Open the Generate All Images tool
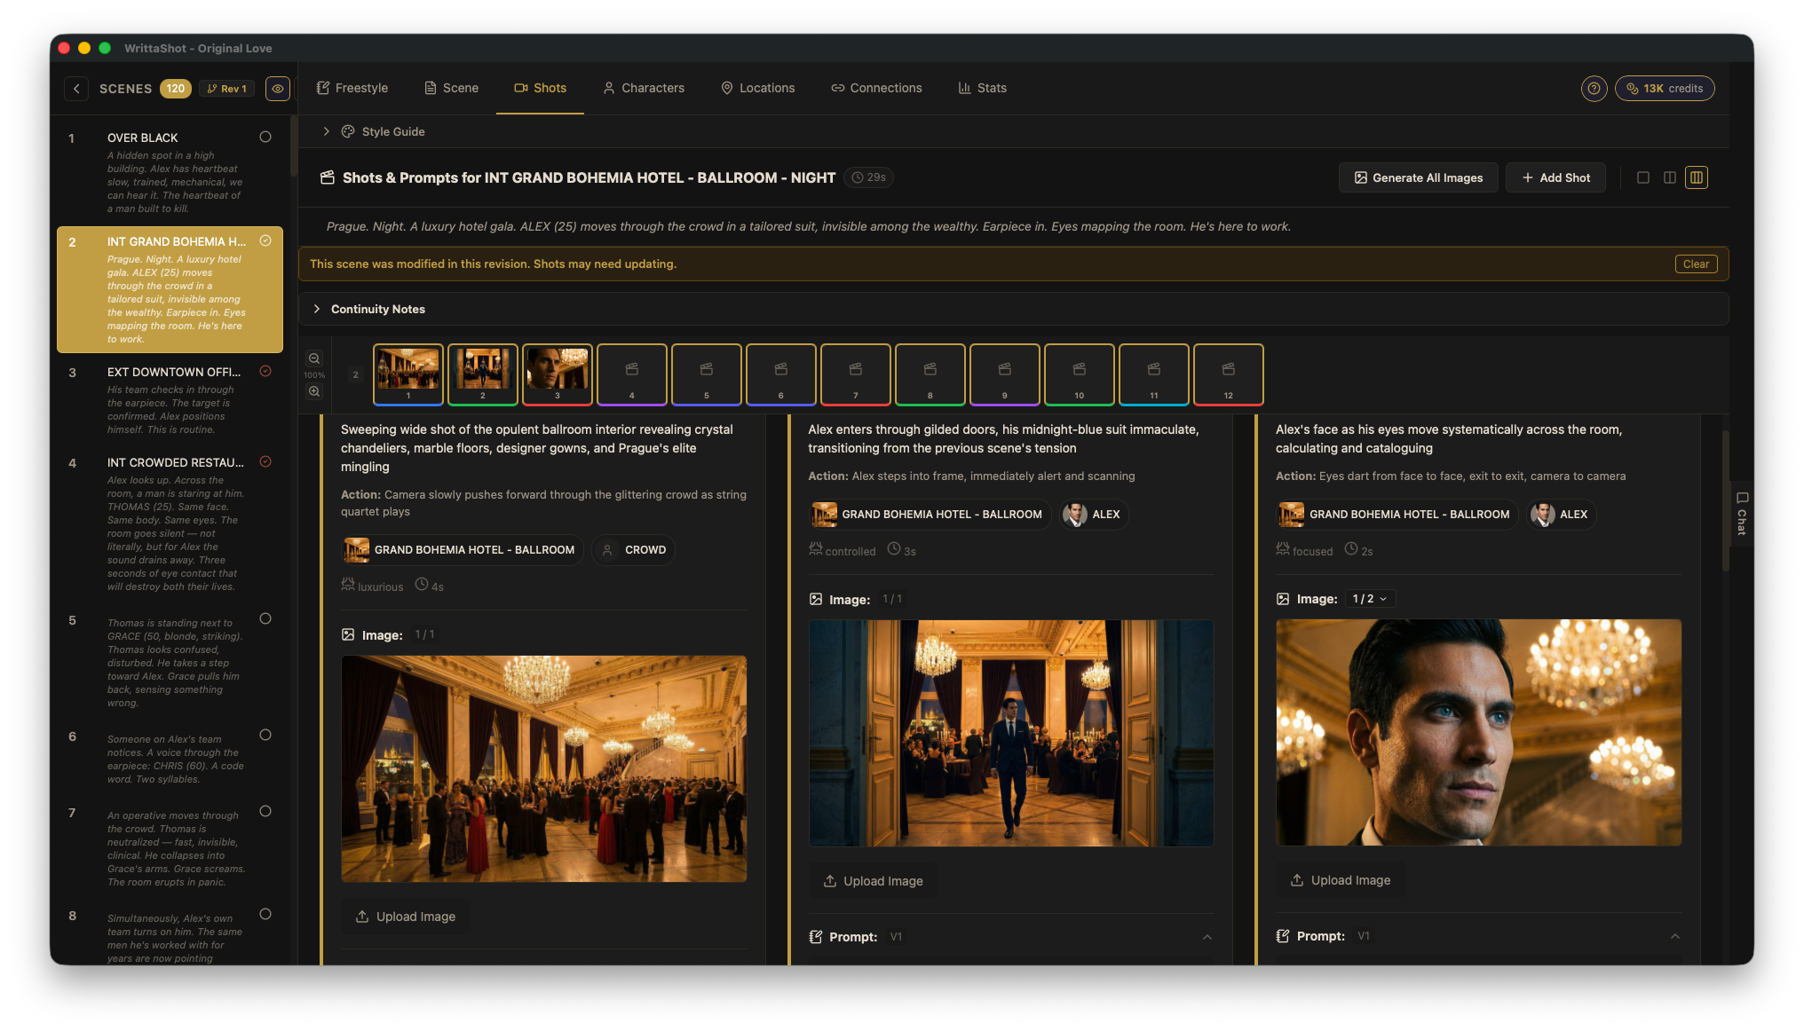 pos(1418,177)
